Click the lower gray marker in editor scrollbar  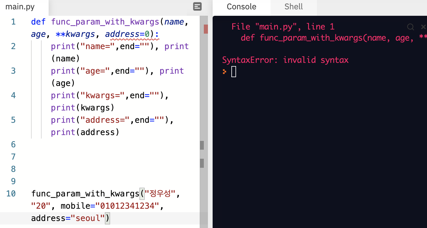point(202,163)
